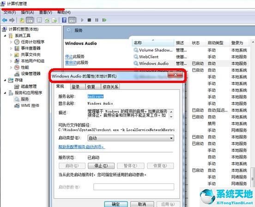Expand the 共享文件夹 node arrow
255x207 pixels.
tap(11, 54)
